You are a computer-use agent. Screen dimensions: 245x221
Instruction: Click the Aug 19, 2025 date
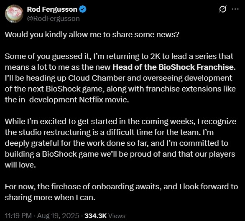click(x=58, y=216)
